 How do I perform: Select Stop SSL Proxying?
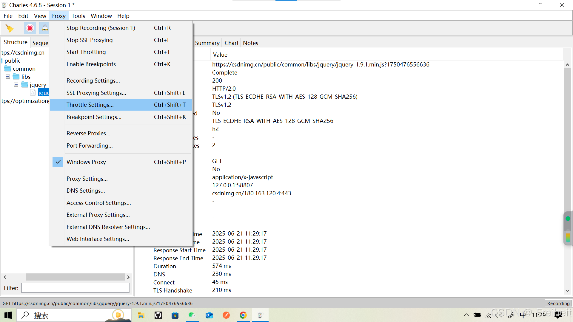coord(121,40)
